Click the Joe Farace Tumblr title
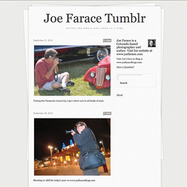Image resolution: width=187 pixels, height=187 pixels. [94, 18]
